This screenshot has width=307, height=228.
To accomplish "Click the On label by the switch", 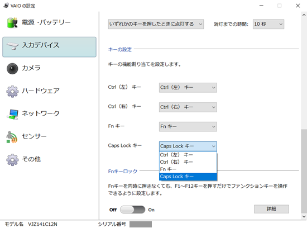I will [x=151, y=210].
